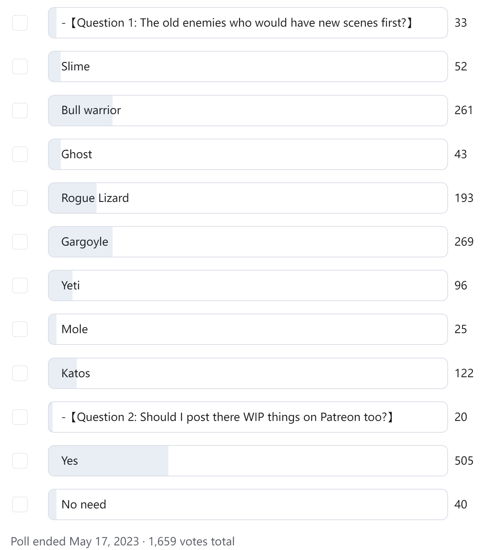Screen dimensions: 496x550
Task: Pick the Rogue Lizard poll bar
Action: [248, 198]
